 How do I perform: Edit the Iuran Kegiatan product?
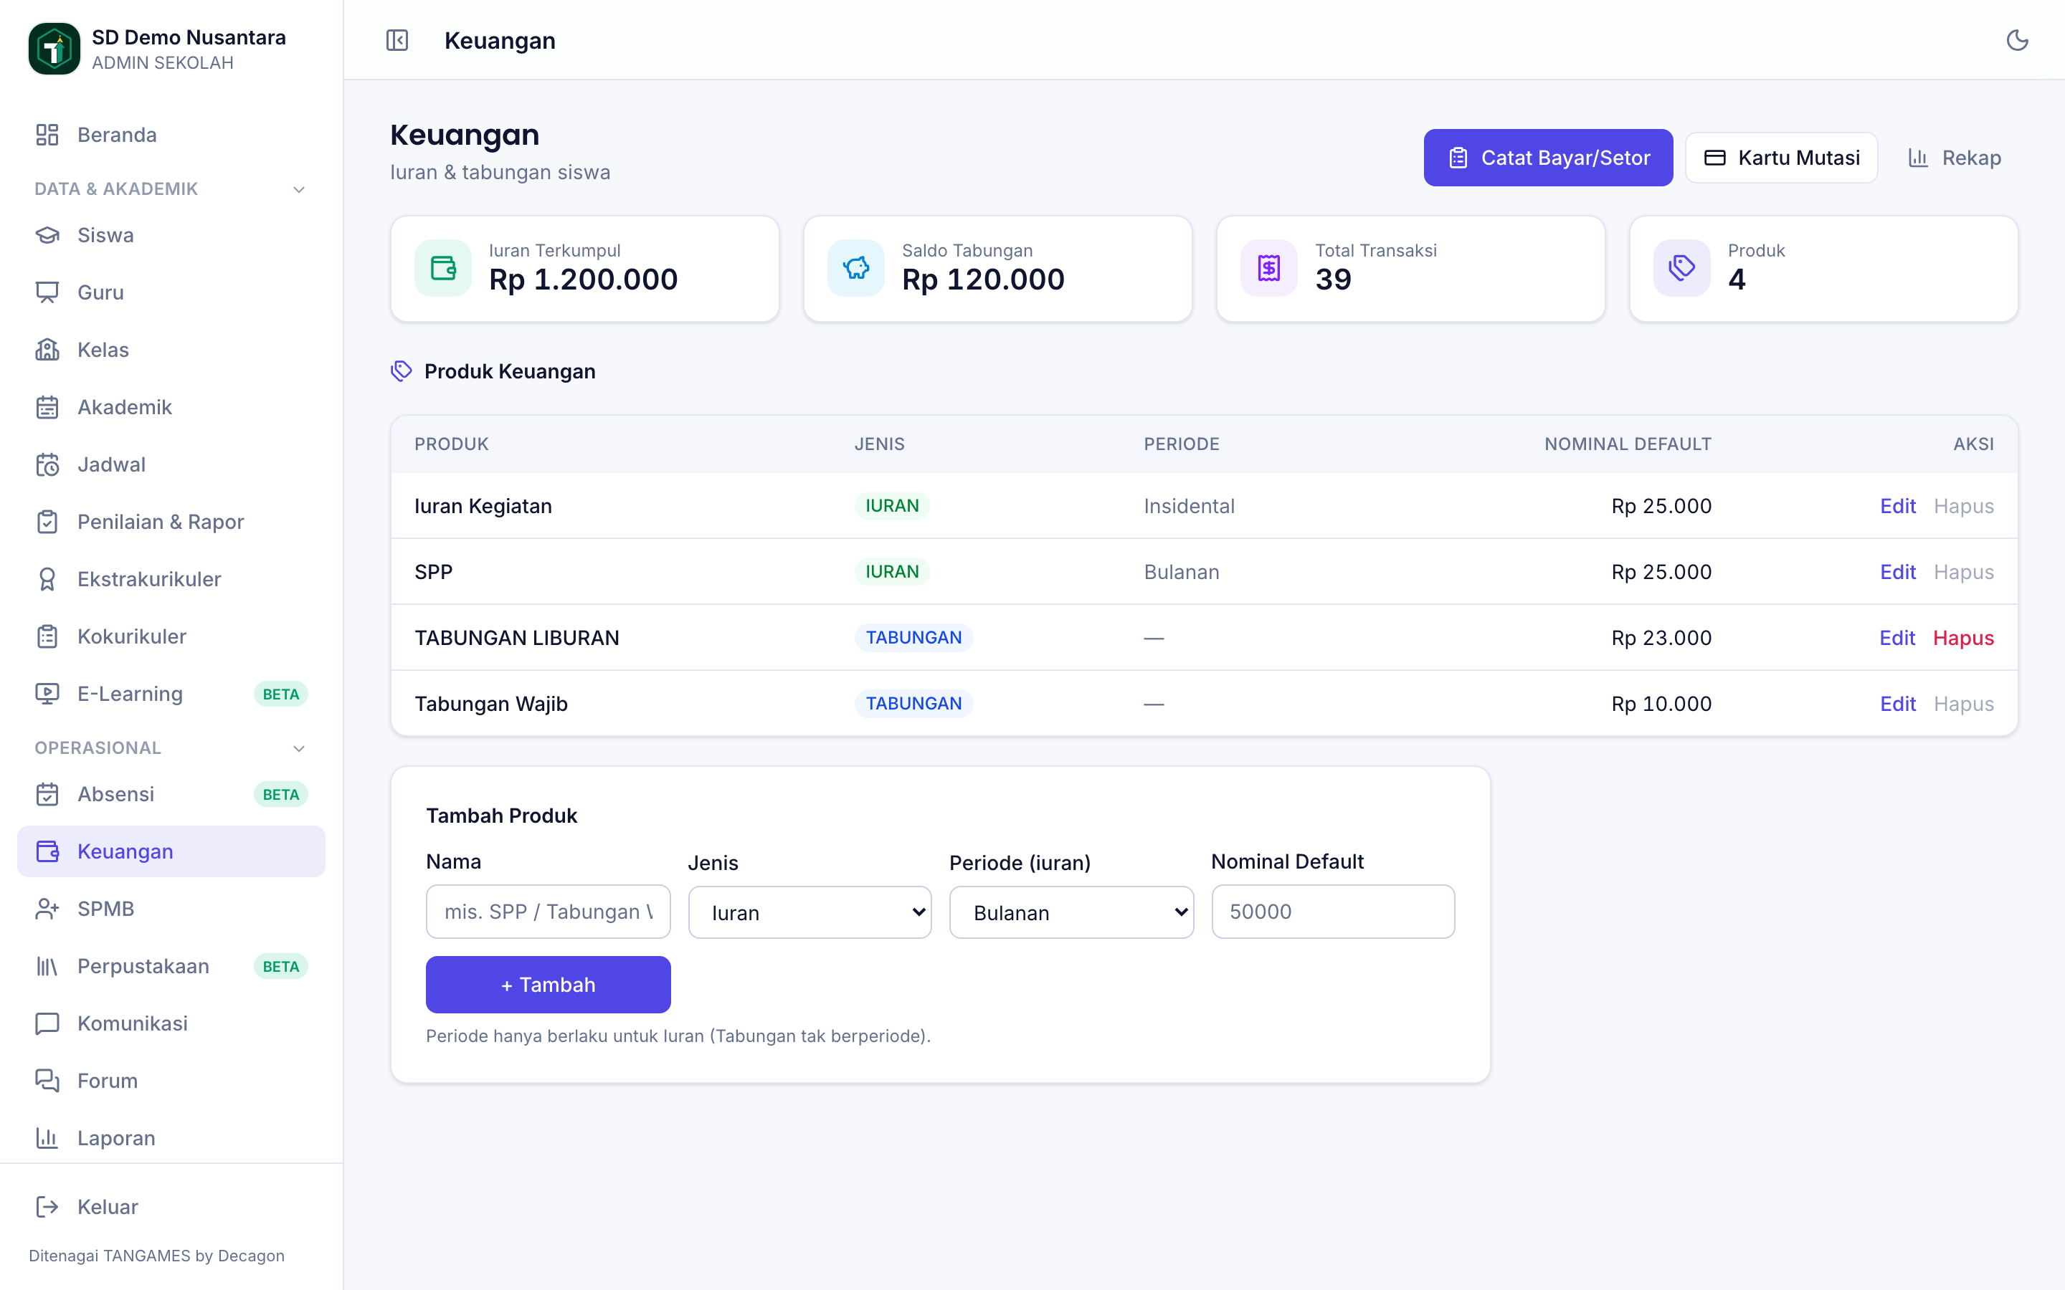(1898, 506)
